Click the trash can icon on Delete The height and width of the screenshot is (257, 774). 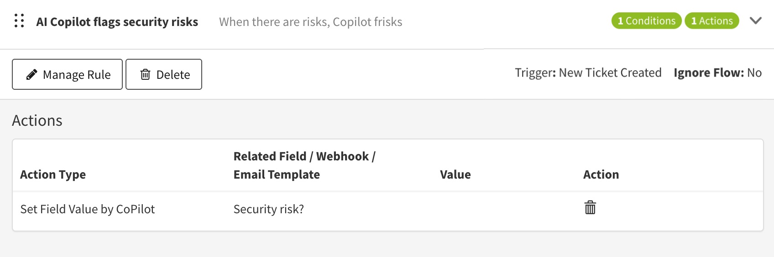click(x=145, y=74)
